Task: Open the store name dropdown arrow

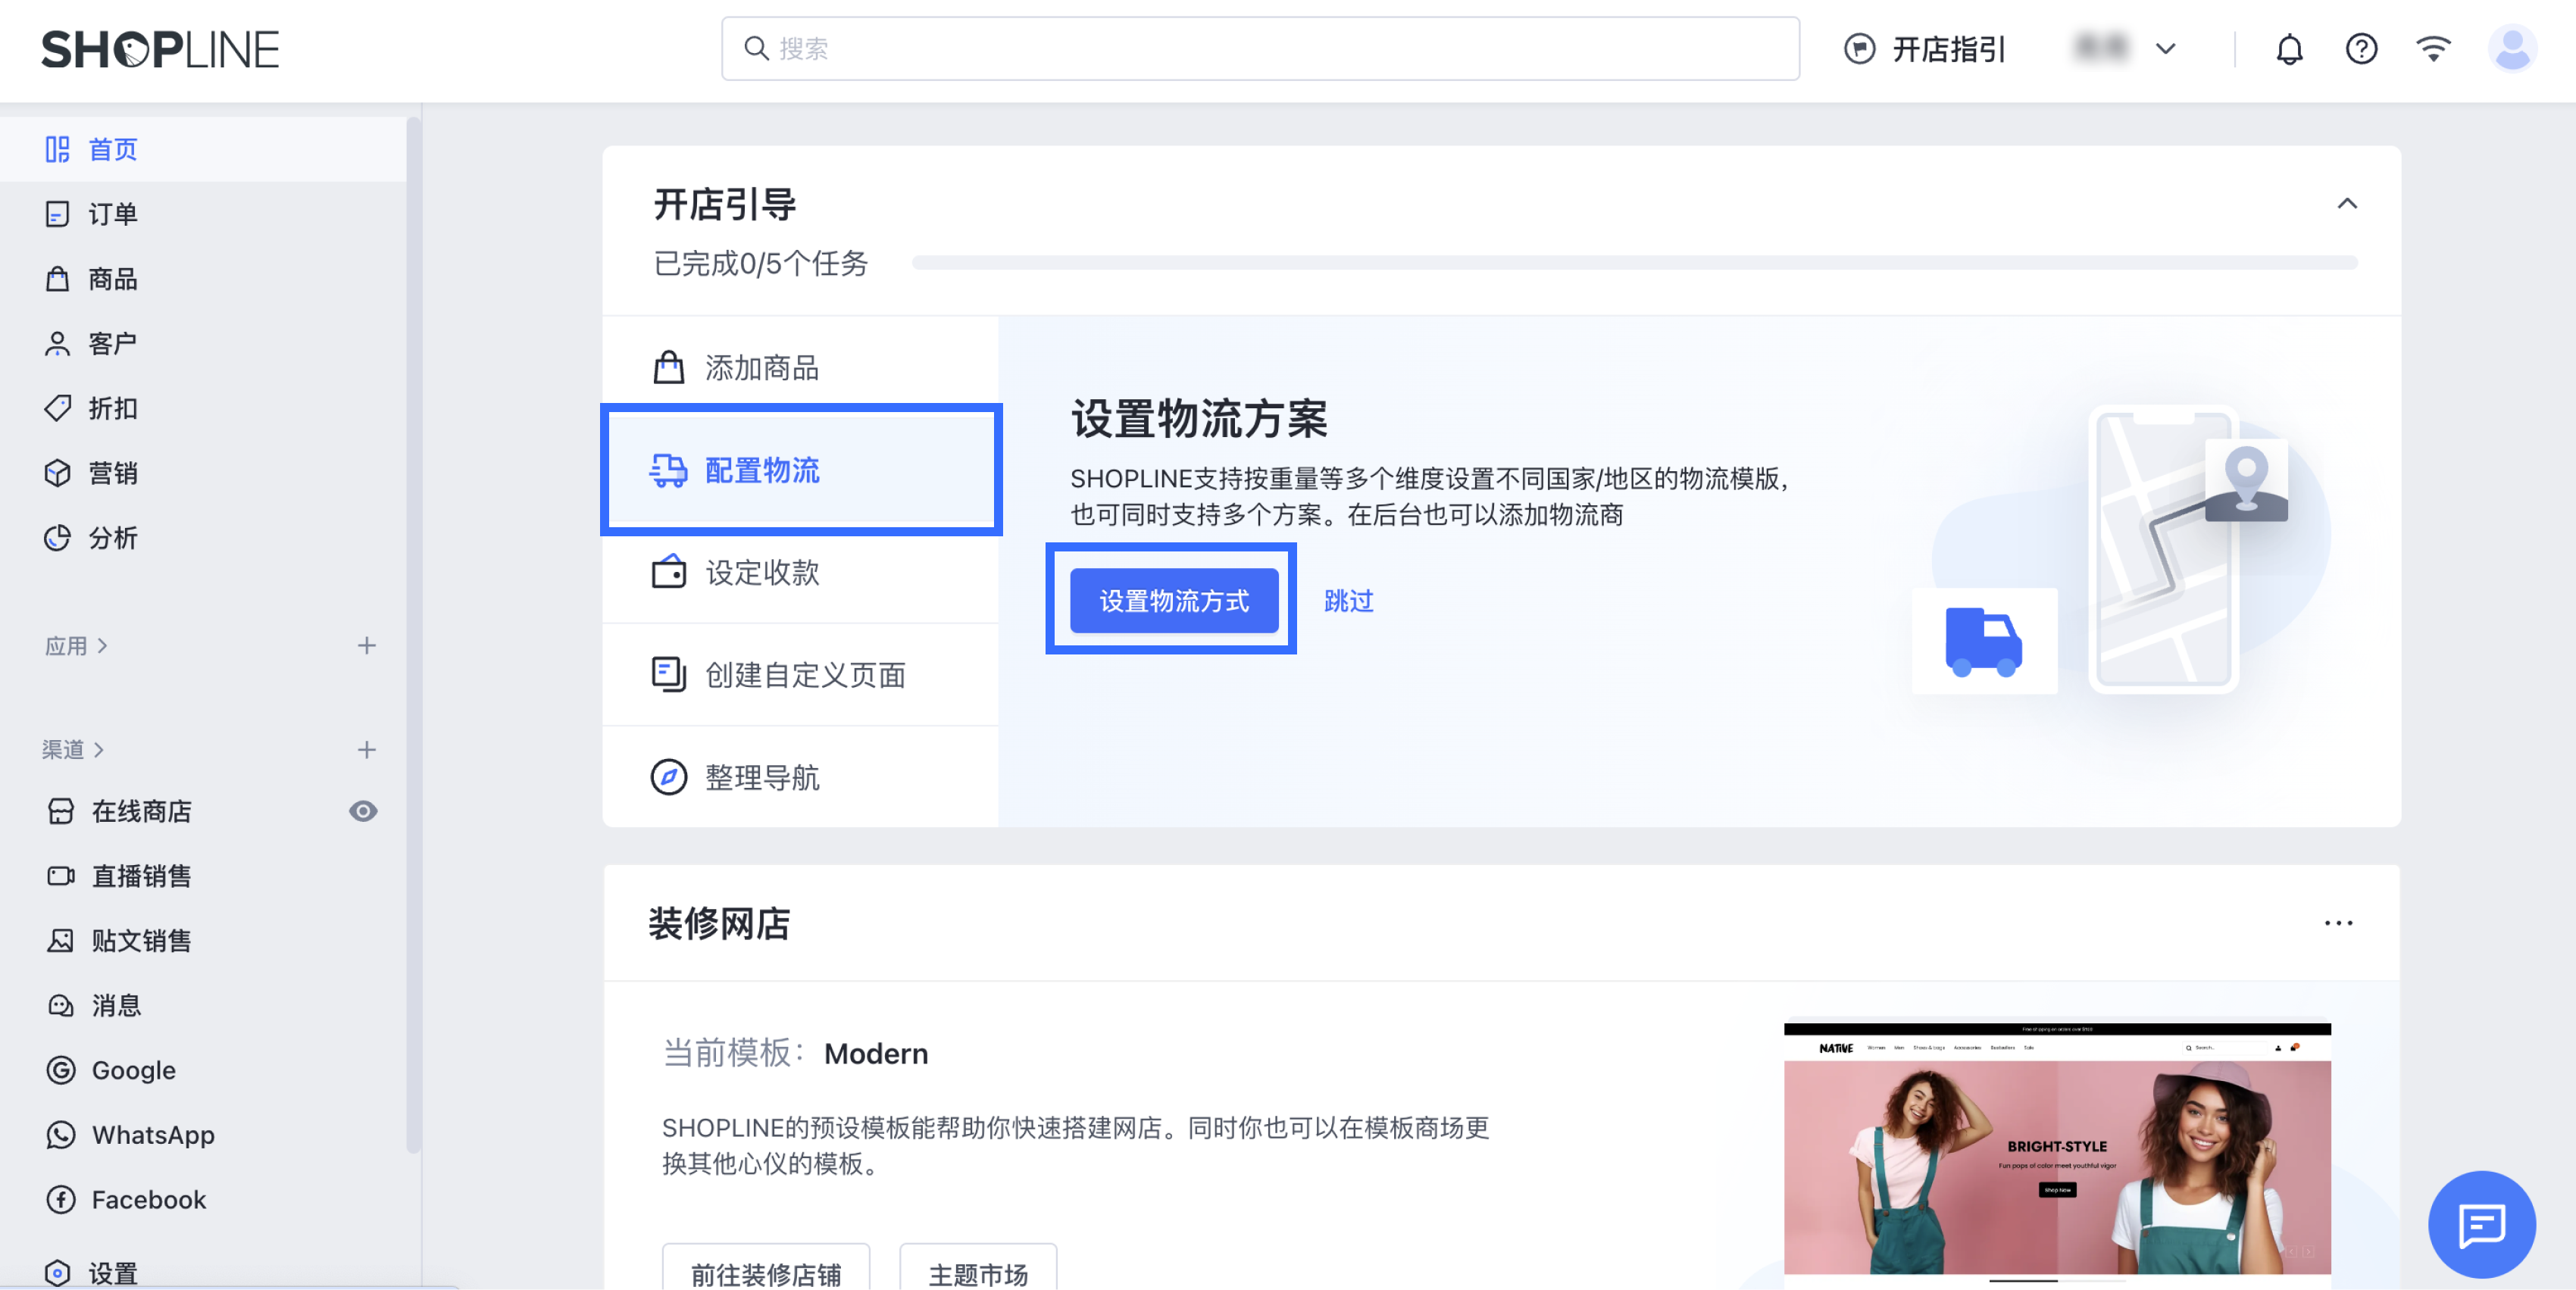Action: 2166,49
